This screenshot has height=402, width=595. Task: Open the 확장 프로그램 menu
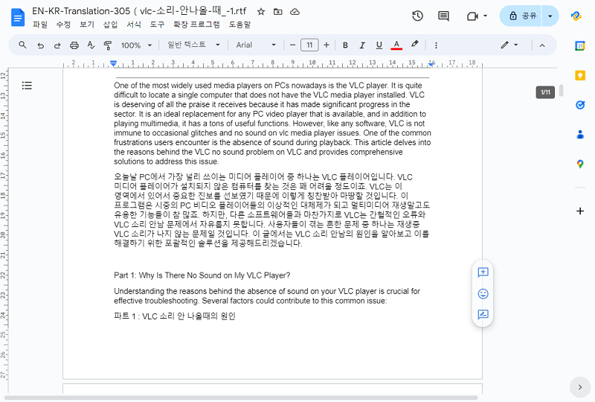pyautogui.click(x=196, y=25)
